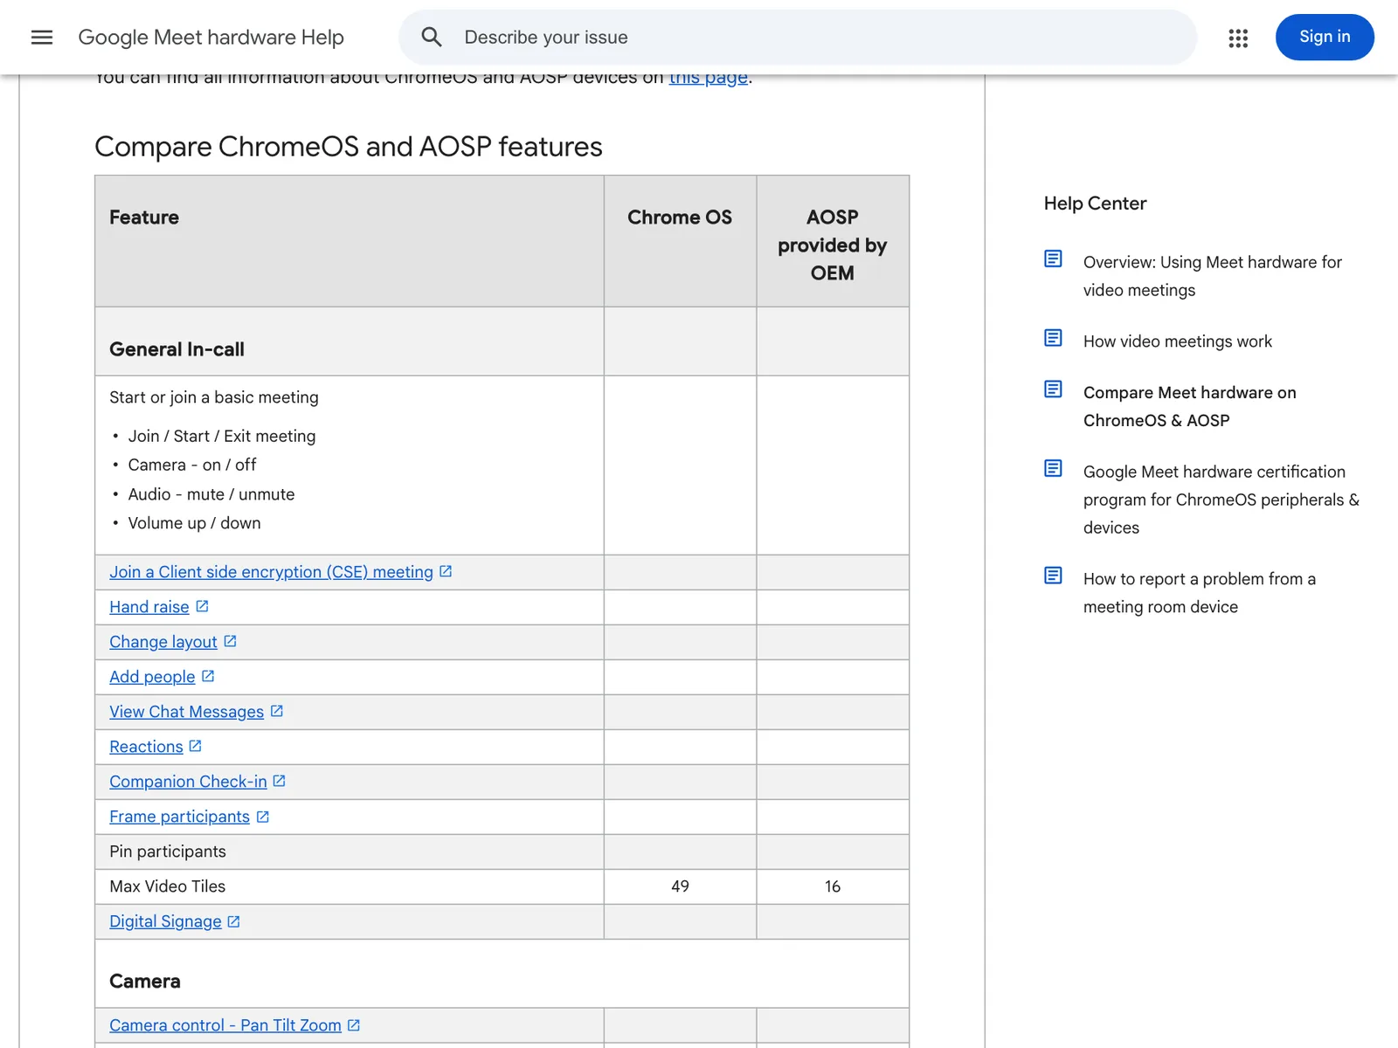Open the Change layout link
The image size is (1398, 1048).
[x=163, y=642]
